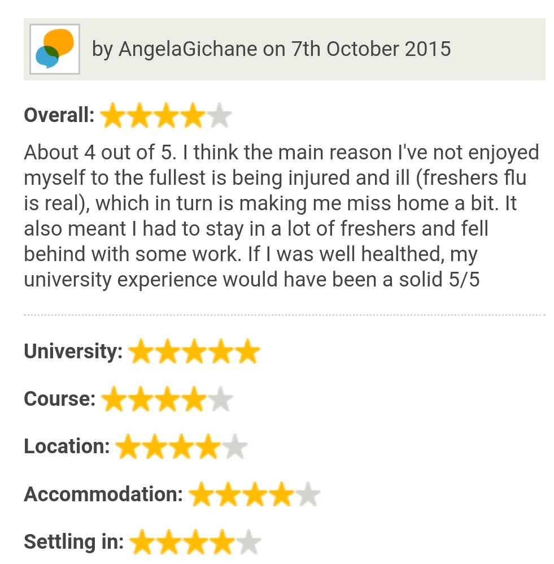Click the grey fifth star in Overall rating
554x564 pixels.
click(220, 115)
